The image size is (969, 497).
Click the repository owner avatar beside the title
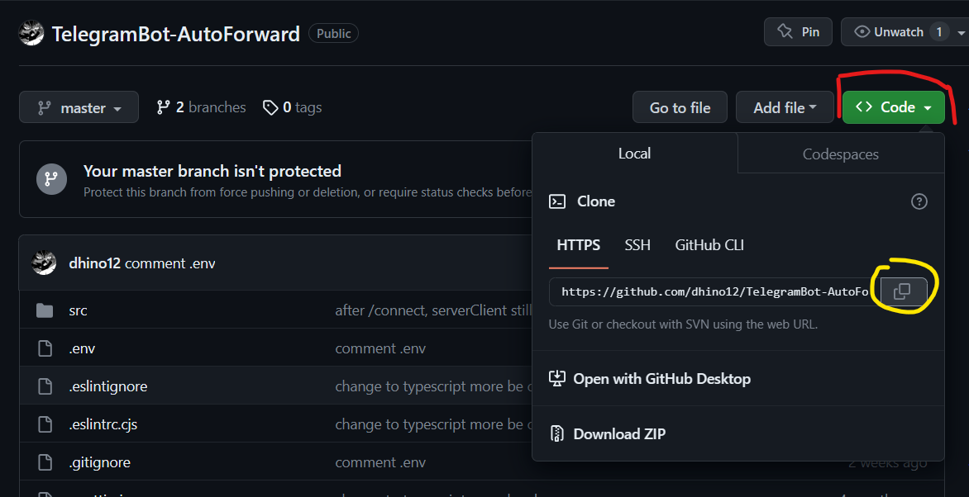coord(31,34)
